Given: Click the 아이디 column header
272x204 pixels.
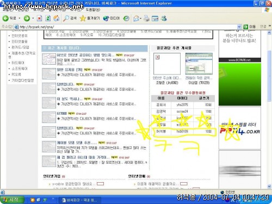Looking at the screenshot, I should (182, 98).
